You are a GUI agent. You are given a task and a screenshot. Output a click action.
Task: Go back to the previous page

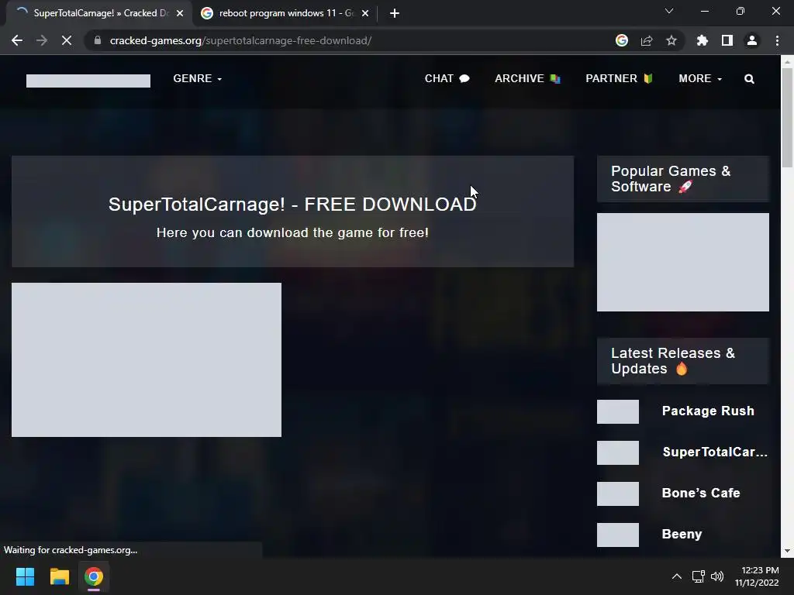click(x=17, y=40)
